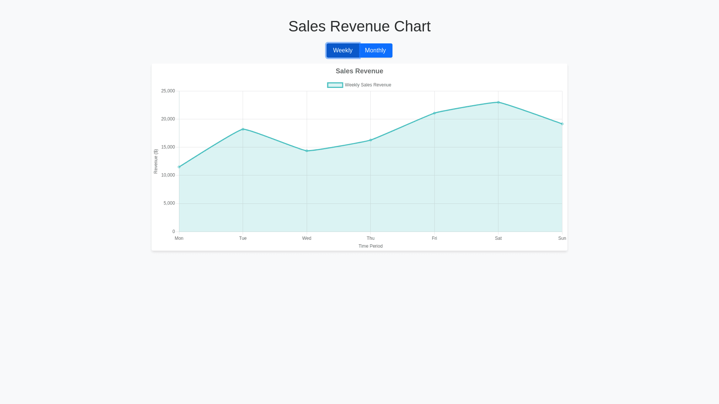Viewport: 719px width, 404px height.
Task: Click the Time Period axis title
Action: tap(370, 246)
